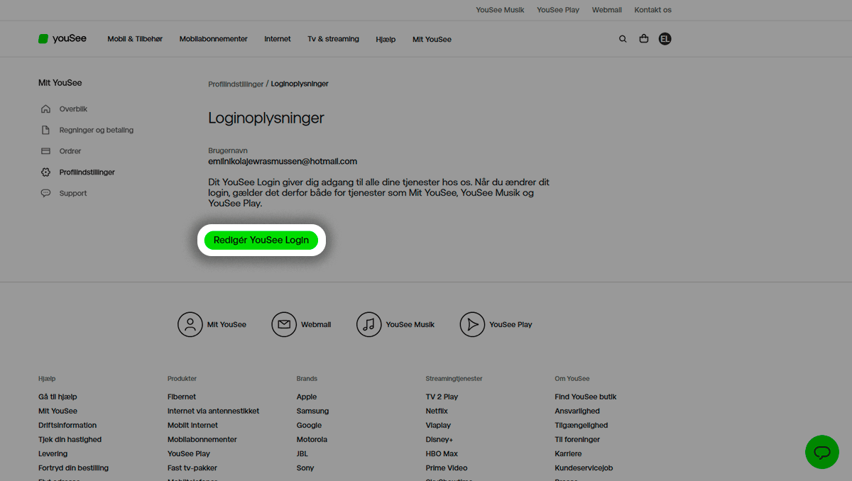Image resolution: width=852 pixels, height=481 pixels.
Task: Open the Hjælp menu
Action: pos(386,40)
